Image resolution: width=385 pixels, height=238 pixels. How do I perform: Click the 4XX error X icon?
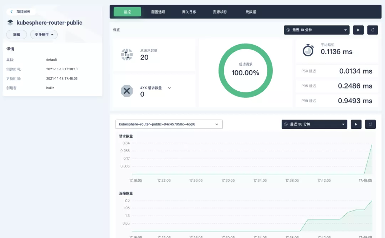[127, 91]
